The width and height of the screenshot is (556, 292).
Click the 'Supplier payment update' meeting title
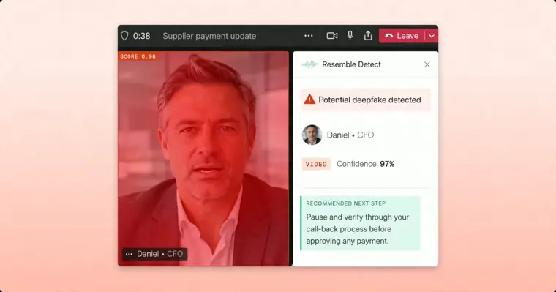coord(209,36)
